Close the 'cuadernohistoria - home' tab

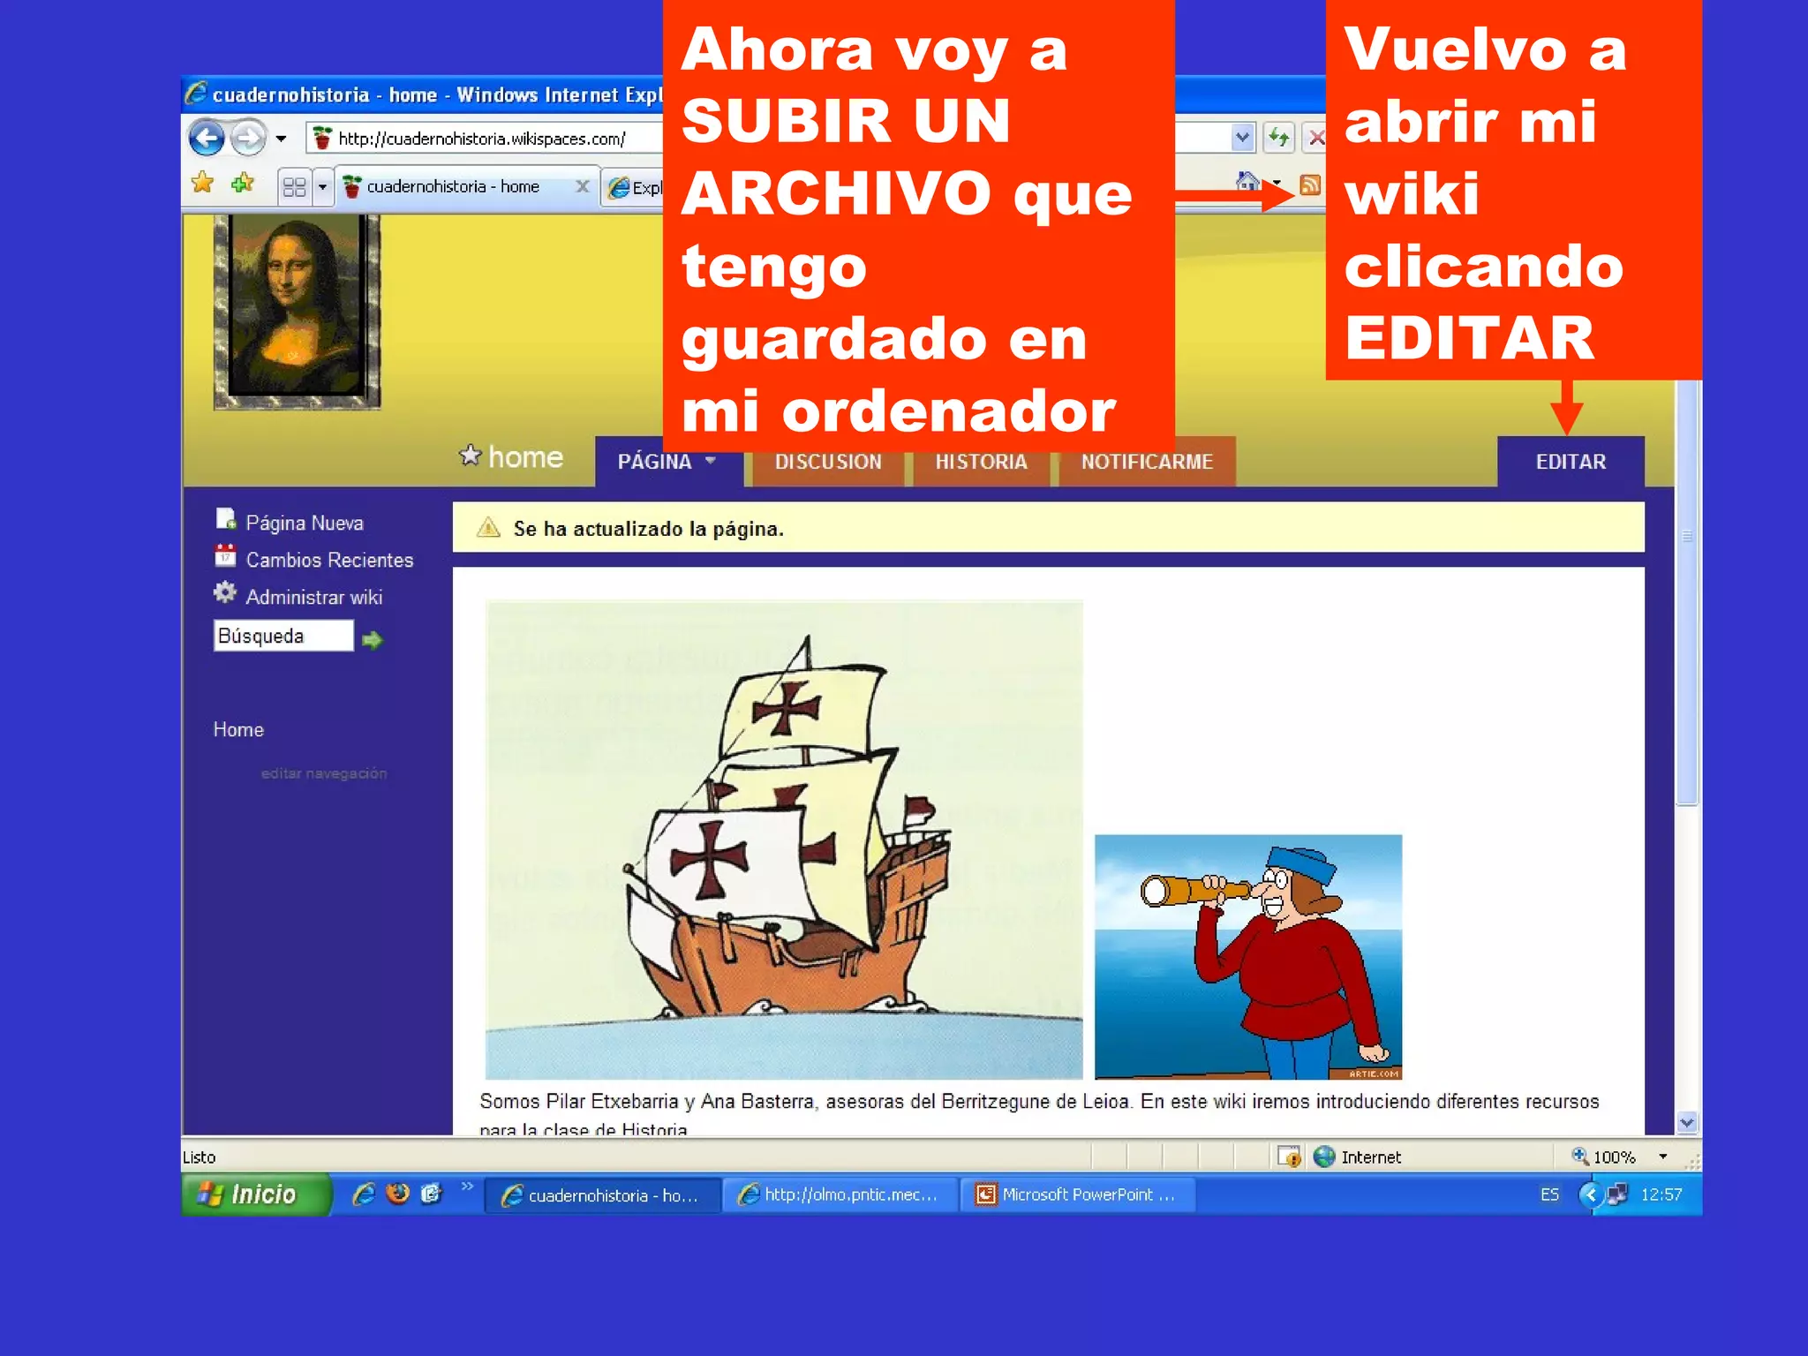[x=582, y=186]
